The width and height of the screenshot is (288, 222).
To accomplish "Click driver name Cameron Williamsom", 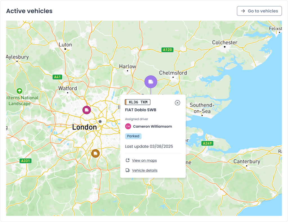I will tap(152, 126).
